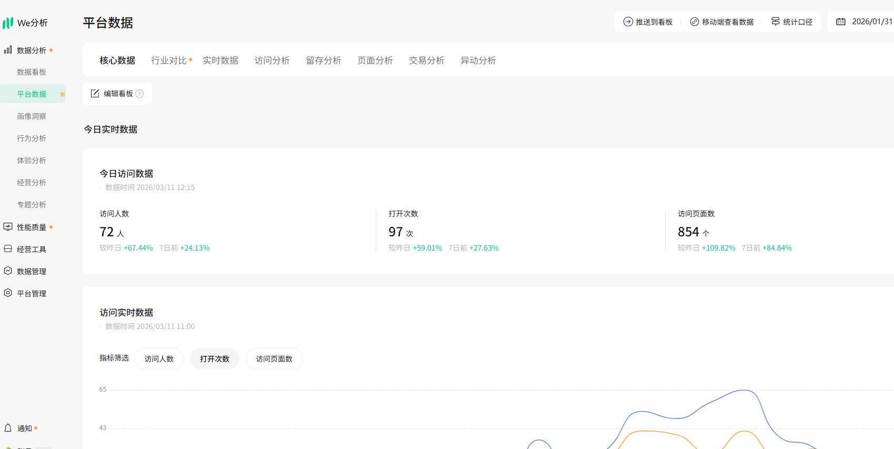Click the 平台管理 hexagon icon
This screenshot has width=894, height=449.
click(x=8, y=293)
